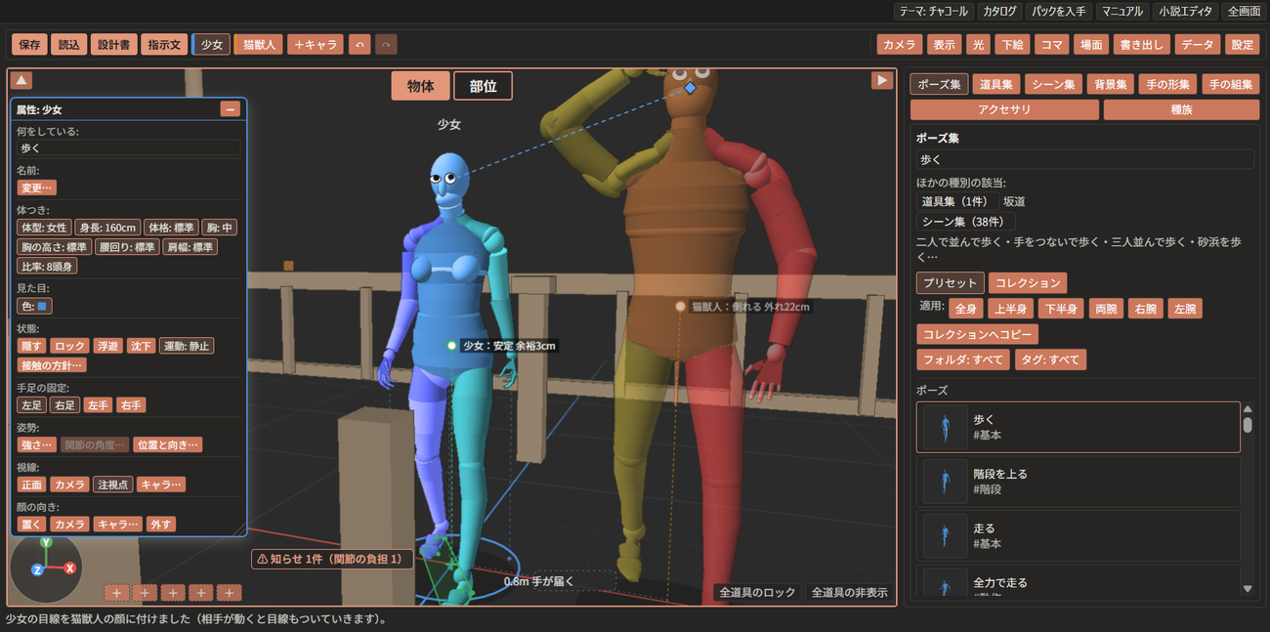The width and height of the screenshot is (1270, 632).
Task: Click the scroll-down arrow of the pose list
Action: click(1247, 588)
